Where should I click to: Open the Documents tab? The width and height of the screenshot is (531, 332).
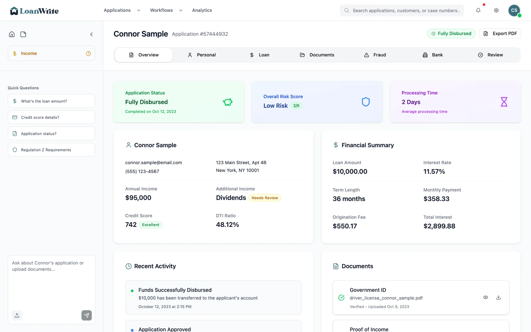317,55
